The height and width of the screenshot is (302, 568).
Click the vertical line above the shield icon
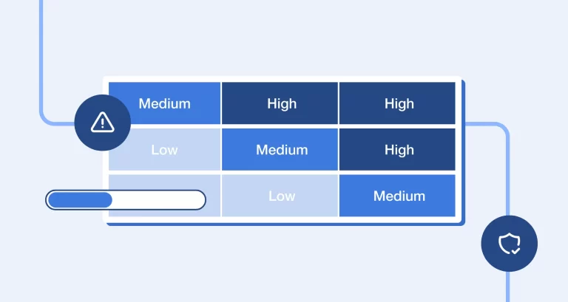(509, 177)
